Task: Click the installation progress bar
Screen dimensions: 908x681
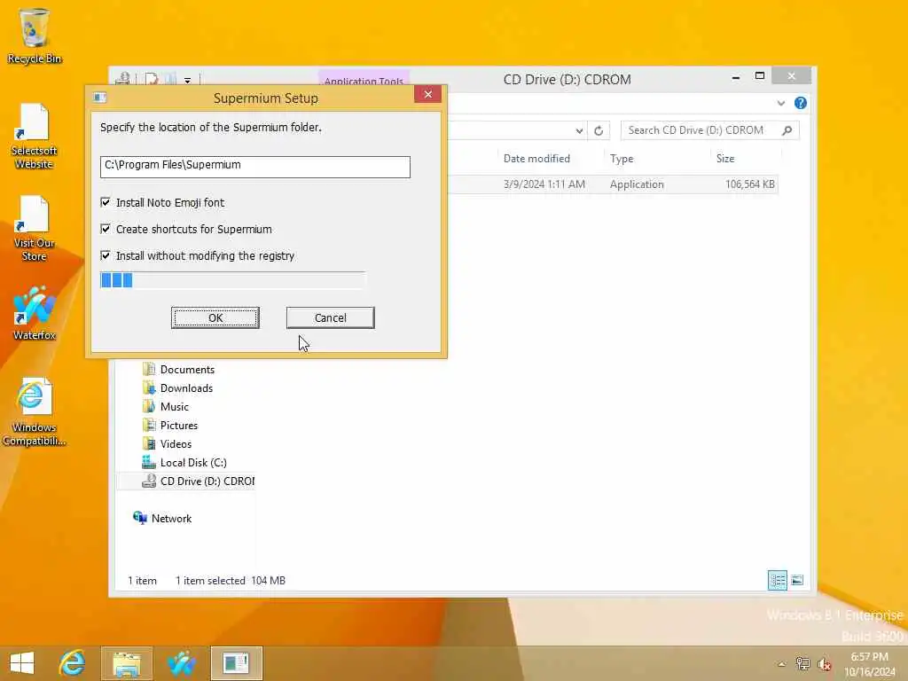Action: pos(233,280)
